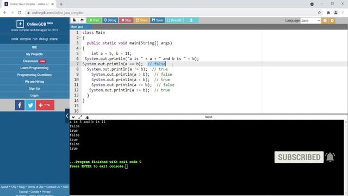Open a new browser tab with plus
Viewport: 348px width, 196px height.
coord(61,4)
